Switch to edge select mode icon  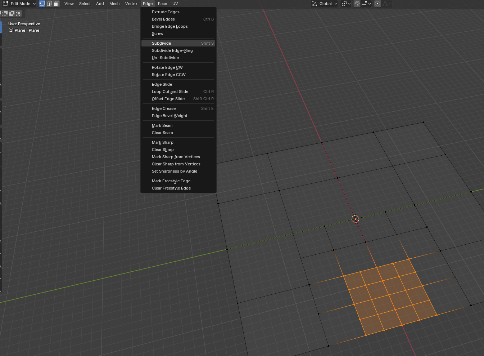[49, 4]
